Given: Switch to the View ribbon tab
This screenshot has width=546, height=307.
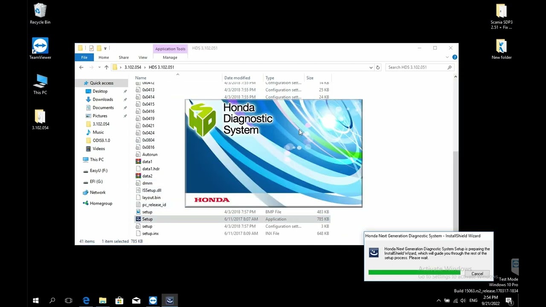Looking at the screenshot, I should [143, 57].
